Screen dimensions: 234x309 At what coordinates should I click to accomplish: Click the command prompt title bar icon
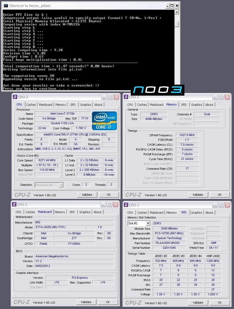6,5
